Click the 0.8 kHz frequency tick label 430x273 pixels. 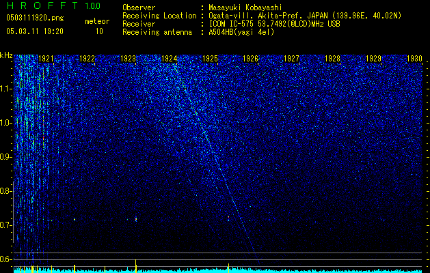pos(5,191)
